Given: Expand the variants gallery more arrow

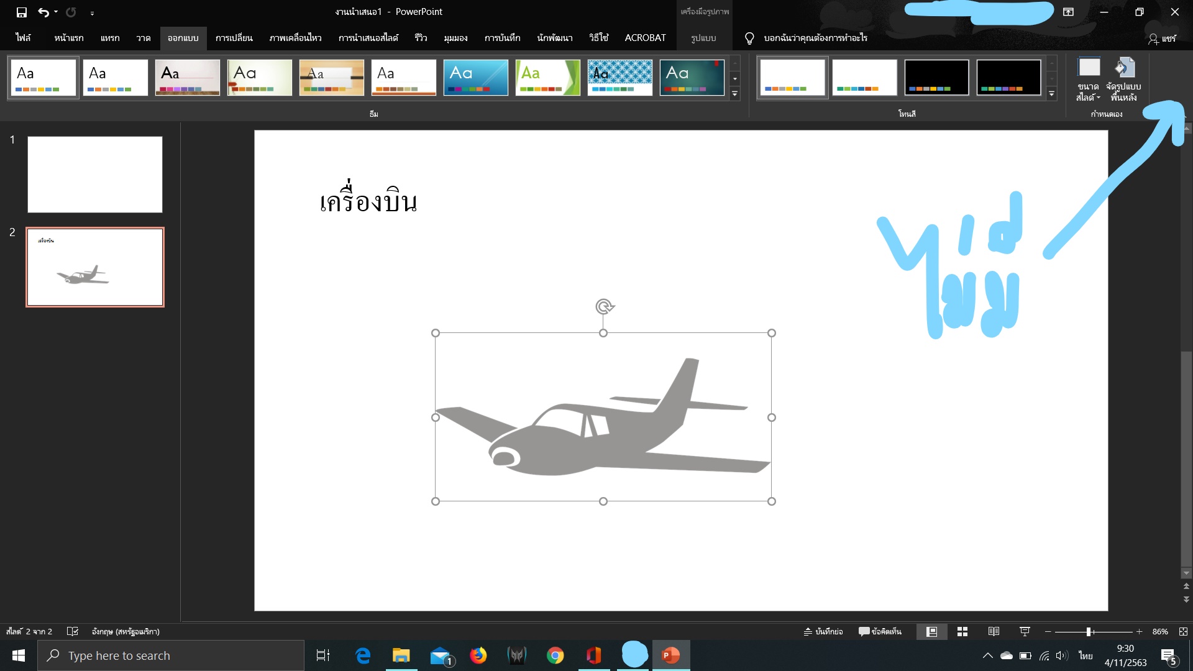Looking at the screenshot, I should [1051, 94].
